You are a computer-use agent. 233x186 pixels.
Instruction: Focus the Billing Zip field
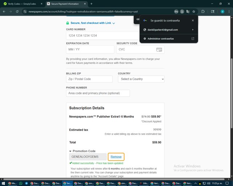[89, 79]
